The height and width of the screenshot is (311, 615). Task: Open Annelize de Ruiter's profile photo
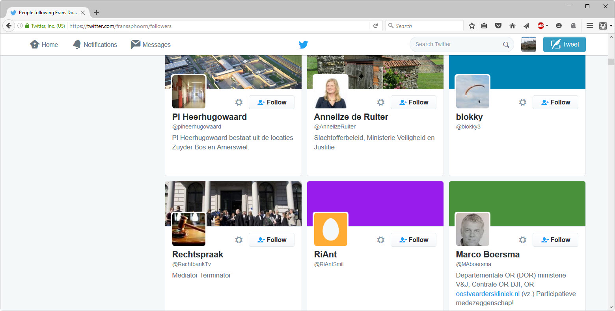click(331, 92)
